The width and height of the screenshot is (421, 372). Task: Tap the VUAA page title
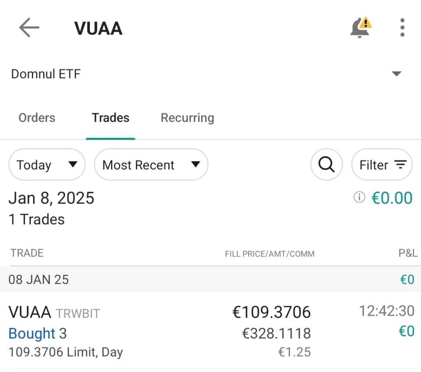(x=98, y=28)
